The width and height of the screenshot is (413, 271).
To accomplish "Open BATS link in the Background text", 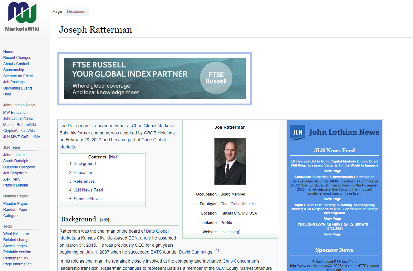I will (x=156, y=252).
